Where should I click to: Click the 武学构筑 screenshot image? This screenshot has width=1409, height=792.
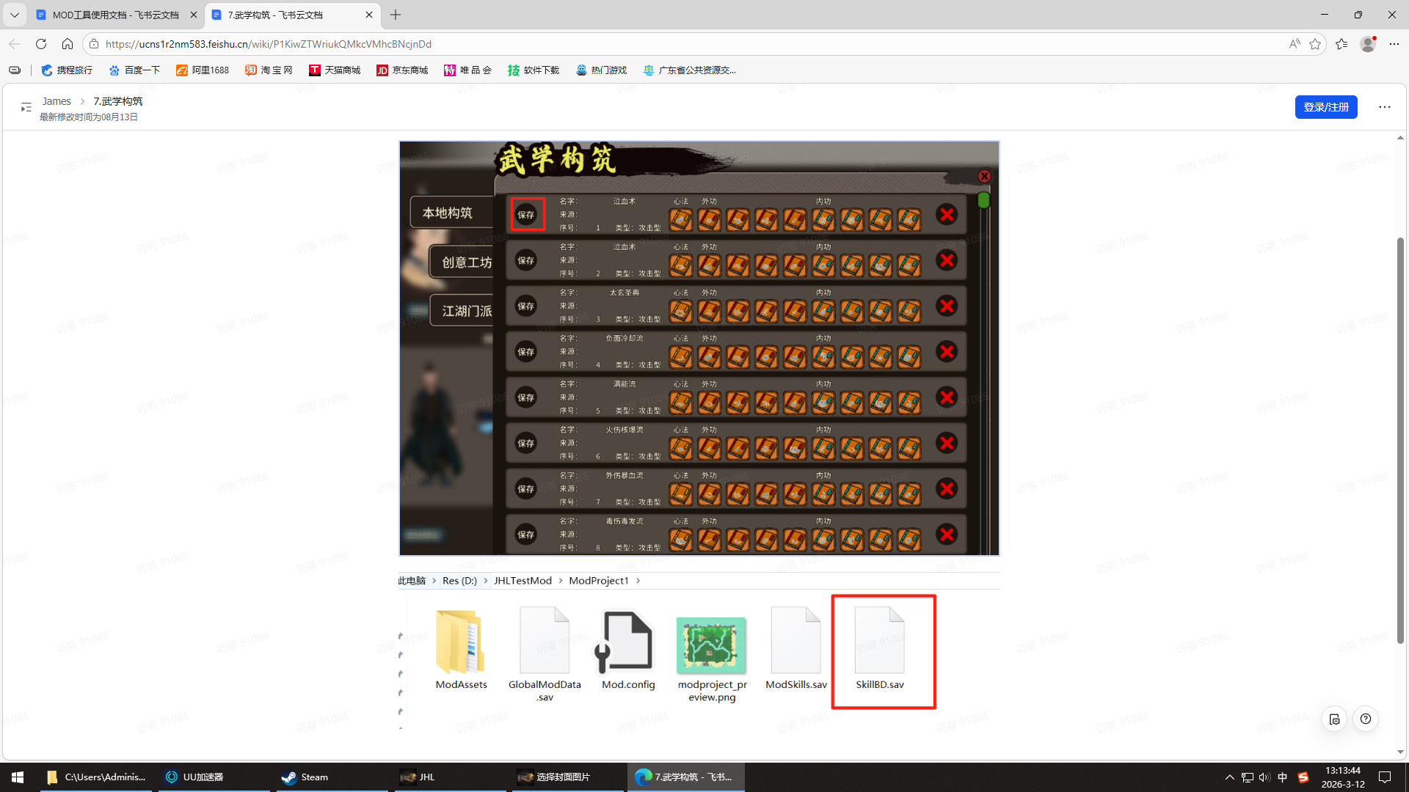(x=699, y=348)
